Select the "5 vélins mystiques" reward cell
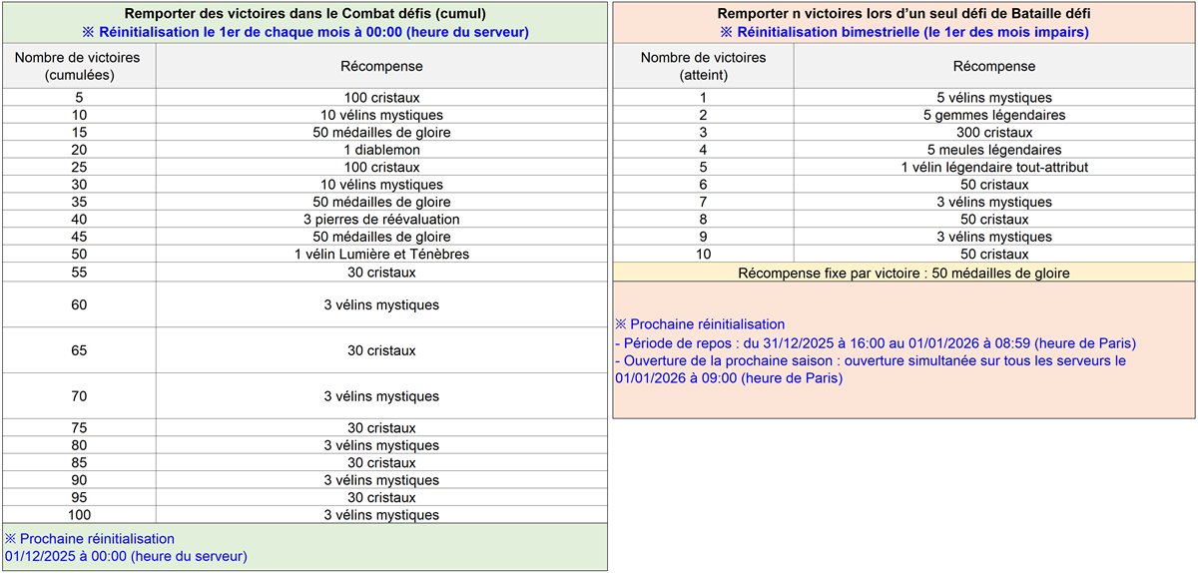This screenshot has height=573, width=1198. (993, 98)
